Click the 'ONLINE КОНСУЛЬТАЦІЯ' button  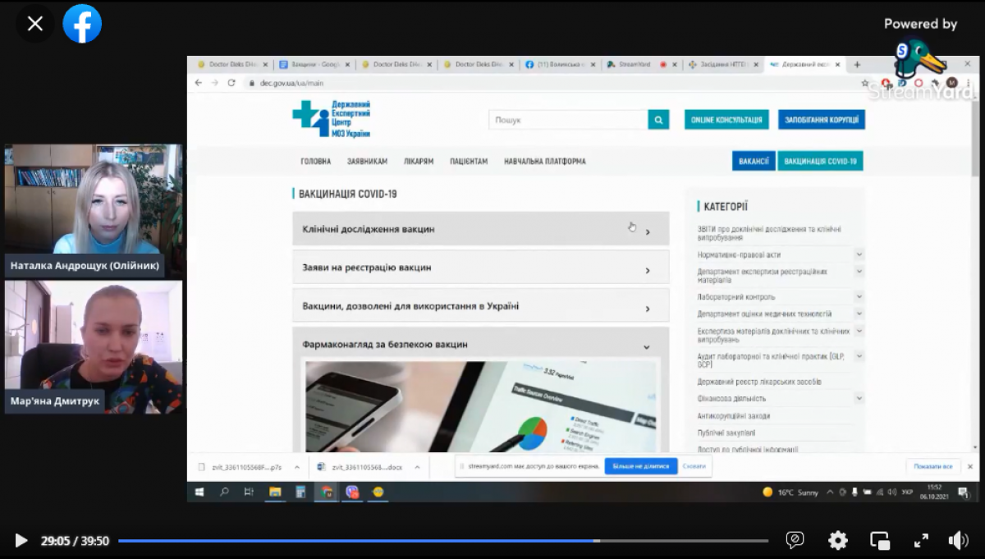click(x=726, y=120)
